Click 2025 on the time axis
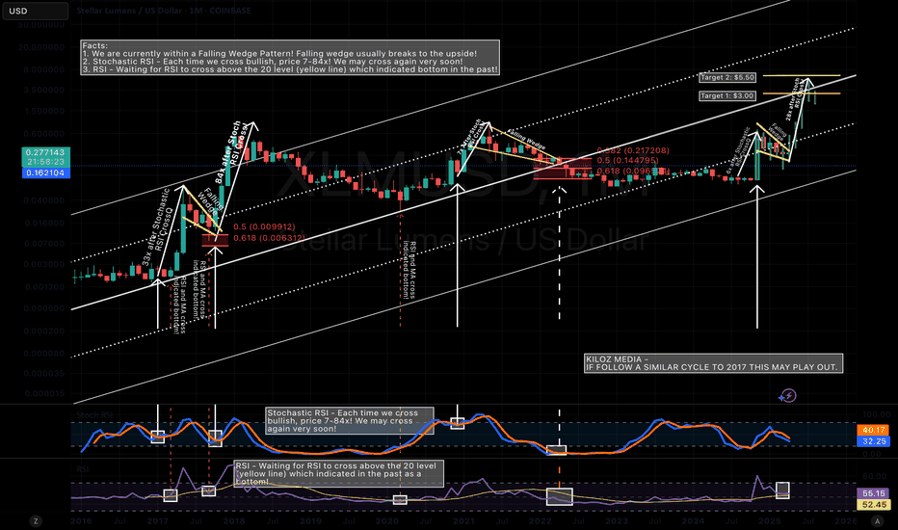This screenshot has height=530, width=898. [x=770, y=520]
